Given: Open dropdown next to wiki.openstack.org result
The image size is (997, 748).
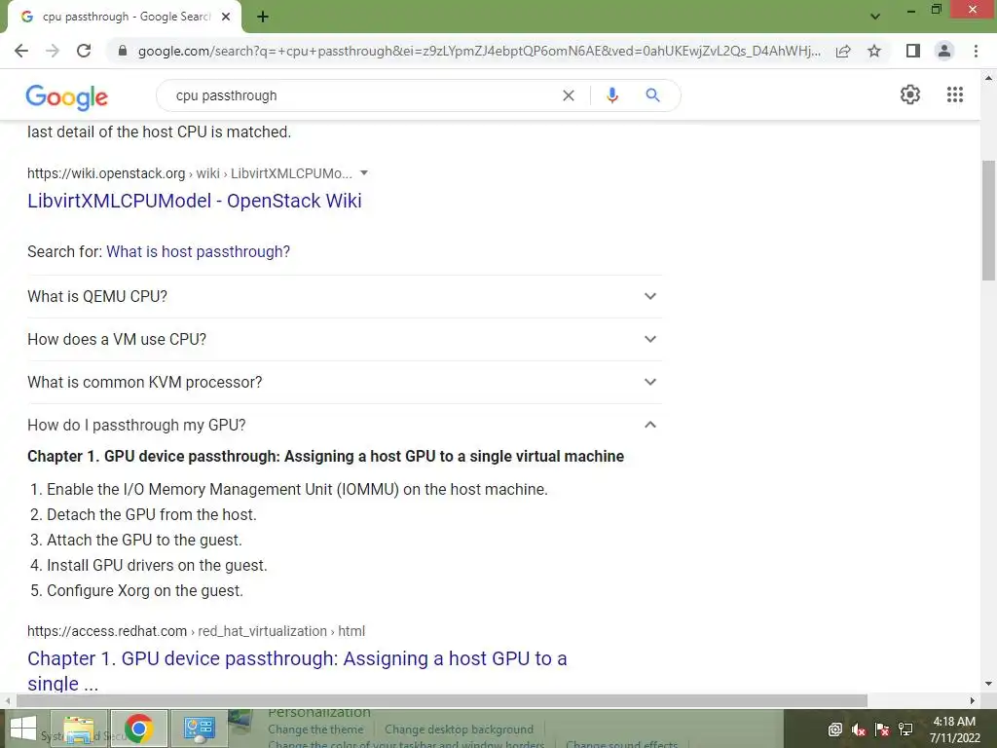Looking at the screenshot, I should coord(364,173).
